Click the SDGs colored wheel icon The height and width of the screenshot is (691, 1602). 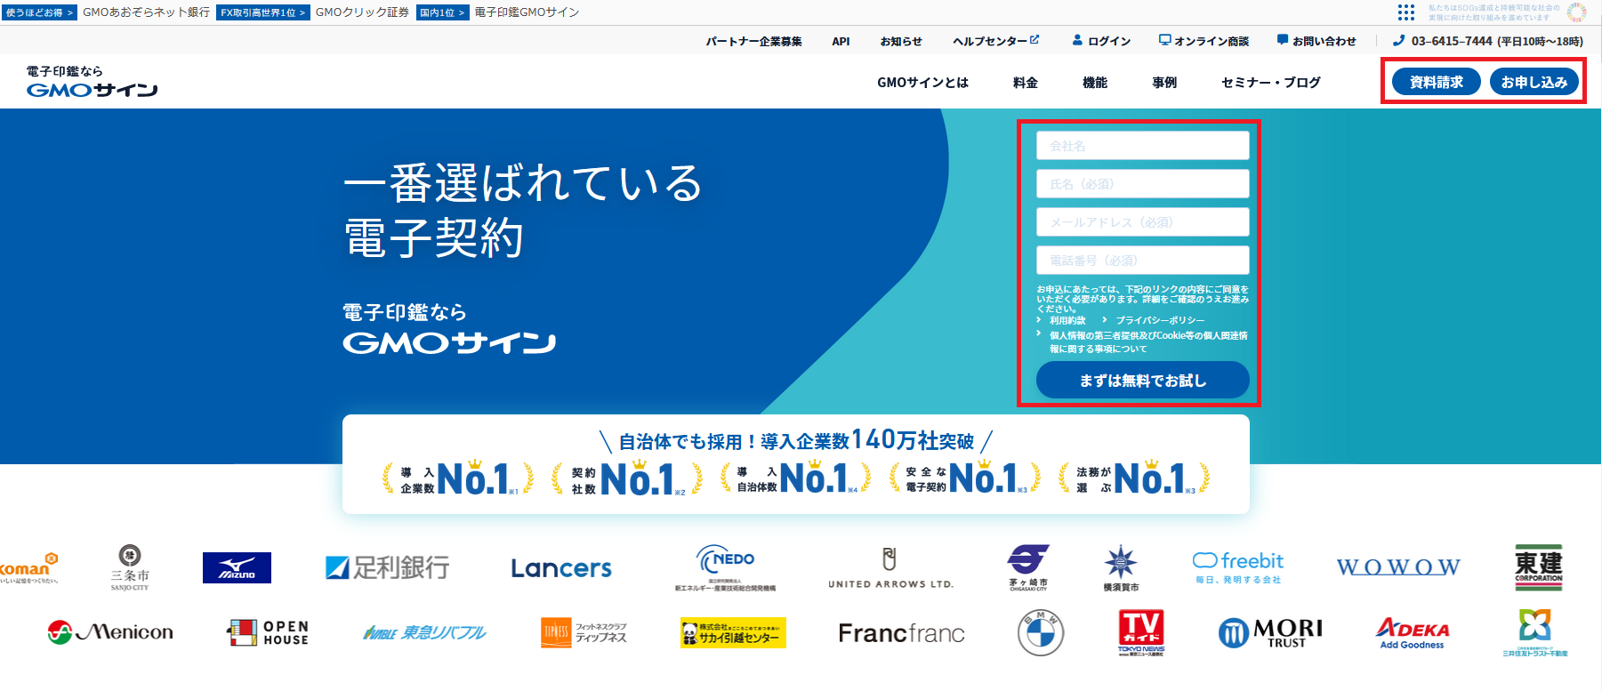pos(1576,12)
